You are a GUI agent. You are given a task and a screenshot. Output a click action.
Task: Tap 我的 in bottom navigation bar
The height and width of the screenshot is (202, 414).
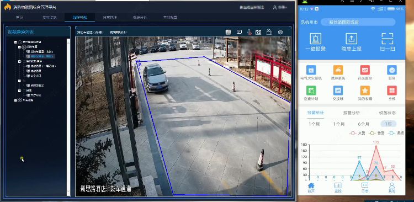(392, 188)
